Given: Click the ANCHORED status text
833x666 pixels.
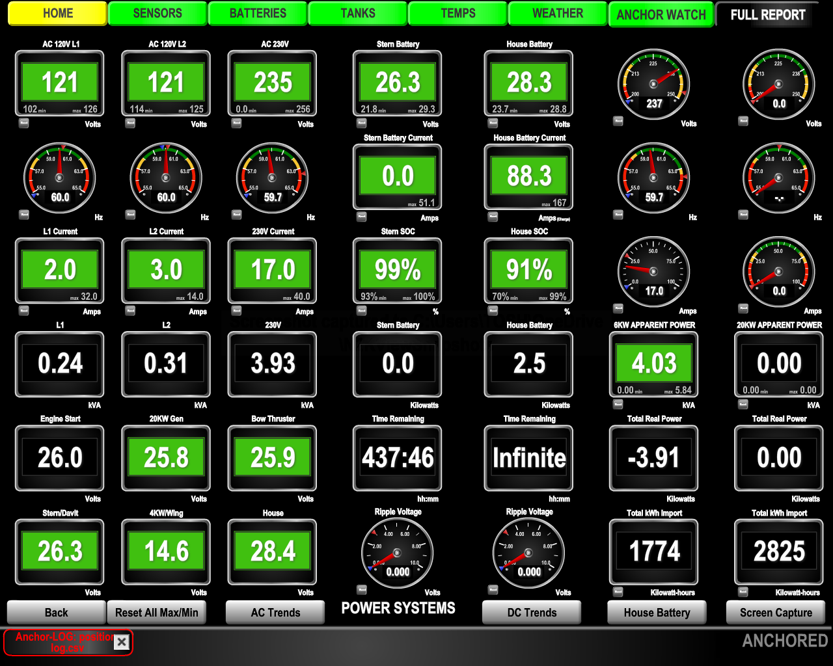Looking at the screenshot, I should tap(785, 641).
